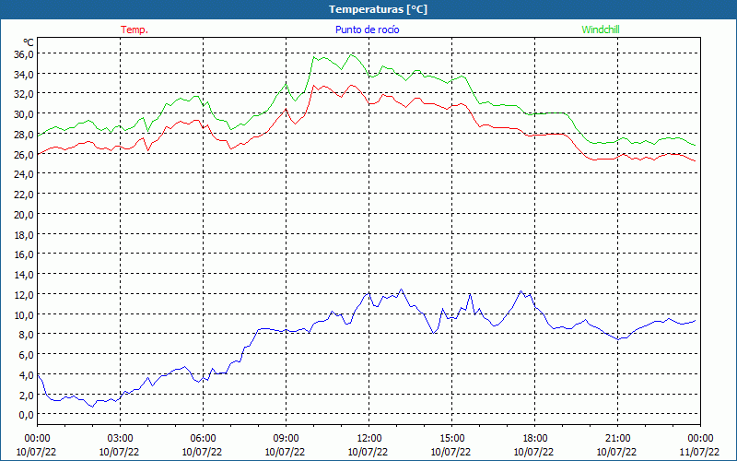Click the 6,0 y-axis value
The height and width of the screenshot is (461, 737).
[x=26, y=355]
